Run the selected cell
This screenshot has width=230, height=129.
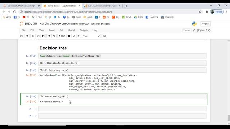(x=62, y=36)
